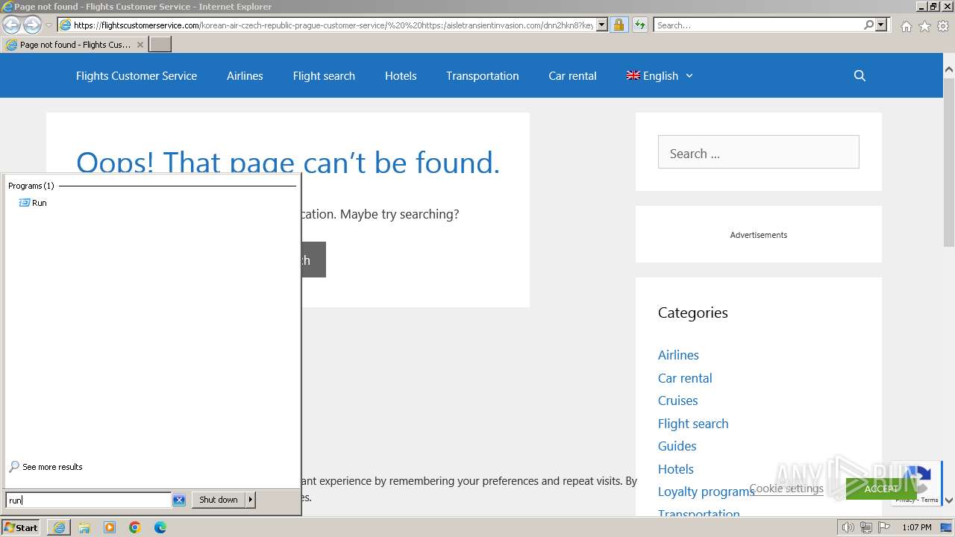Click the sidebar Search input field
The image size is (955, 537).
[x=758, y=152]
